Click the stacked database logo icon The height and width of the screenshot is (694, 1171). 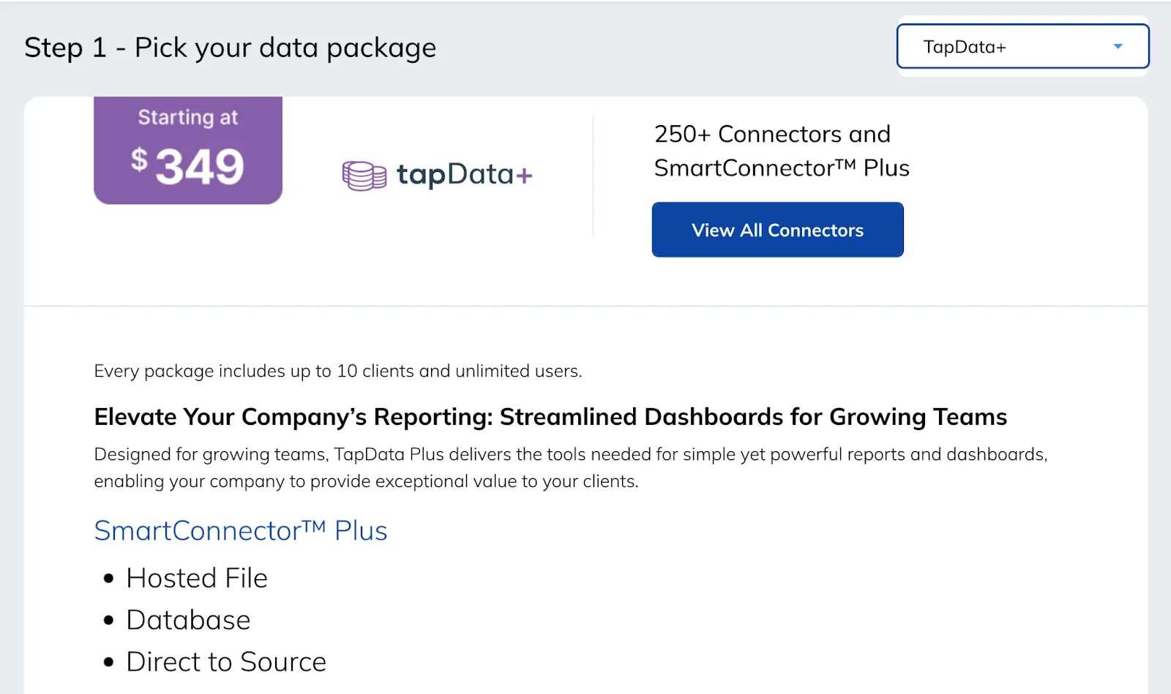coord(364,176)
